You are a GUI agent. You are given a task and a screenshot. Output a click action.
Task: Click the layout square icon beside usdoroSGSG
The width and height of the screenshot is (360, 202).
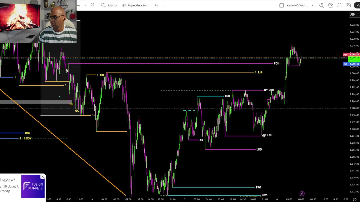click(282, 5)
